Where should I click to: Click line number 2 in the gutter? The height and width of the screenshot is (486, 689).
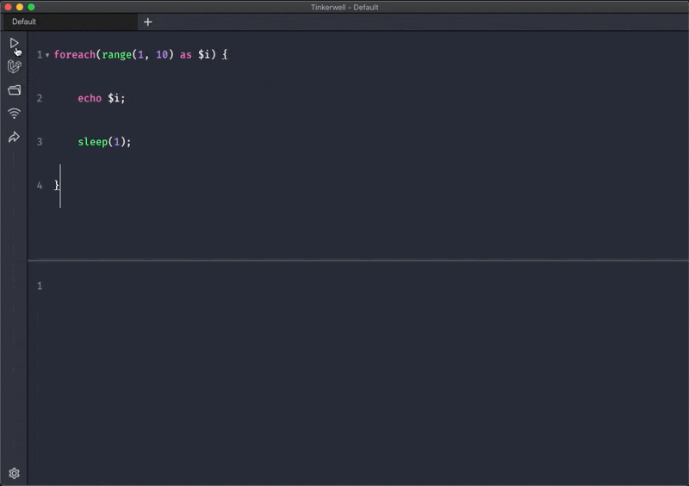pyautogui.click(x=40, y=98)
